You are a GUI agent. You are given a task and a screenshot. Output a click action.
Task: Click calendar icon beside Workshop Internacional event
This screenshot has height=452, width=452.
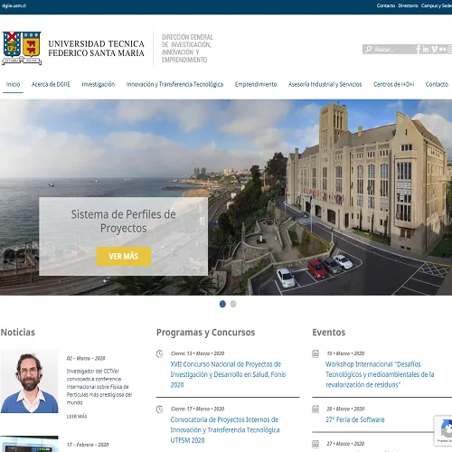[315, 353]
